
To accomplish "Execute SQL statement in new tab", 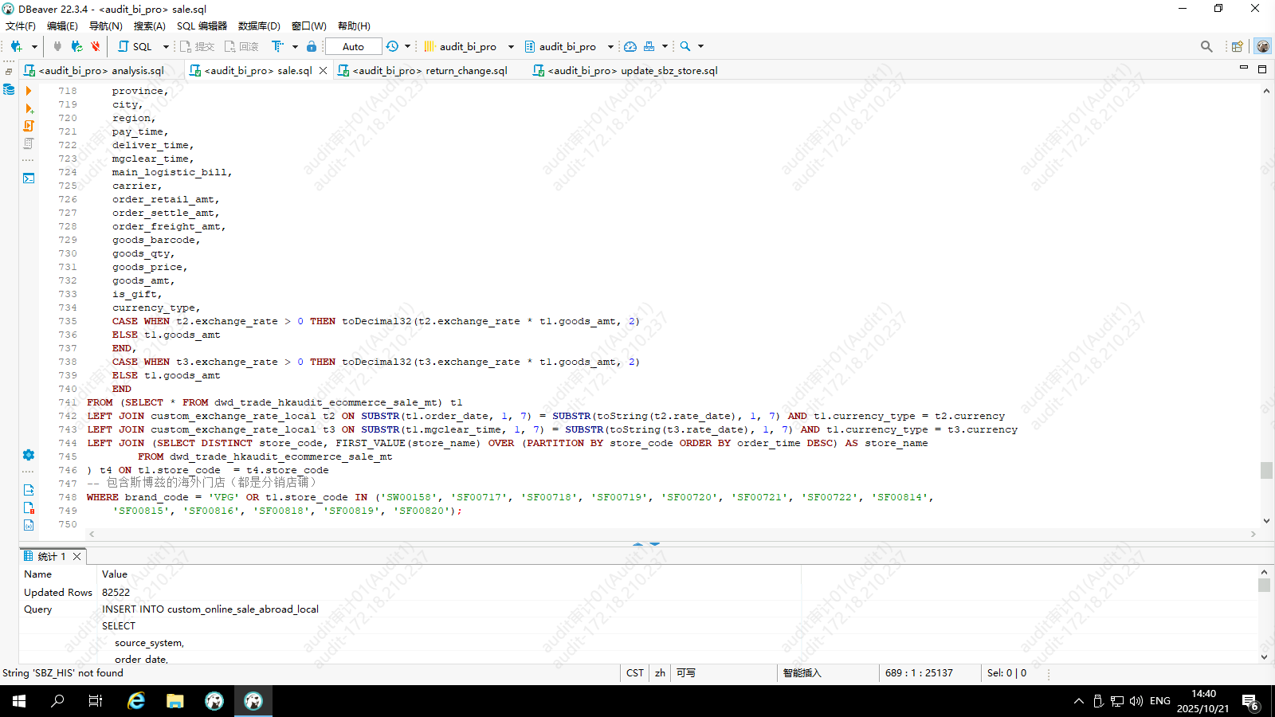I will click(x=29, y=108).
